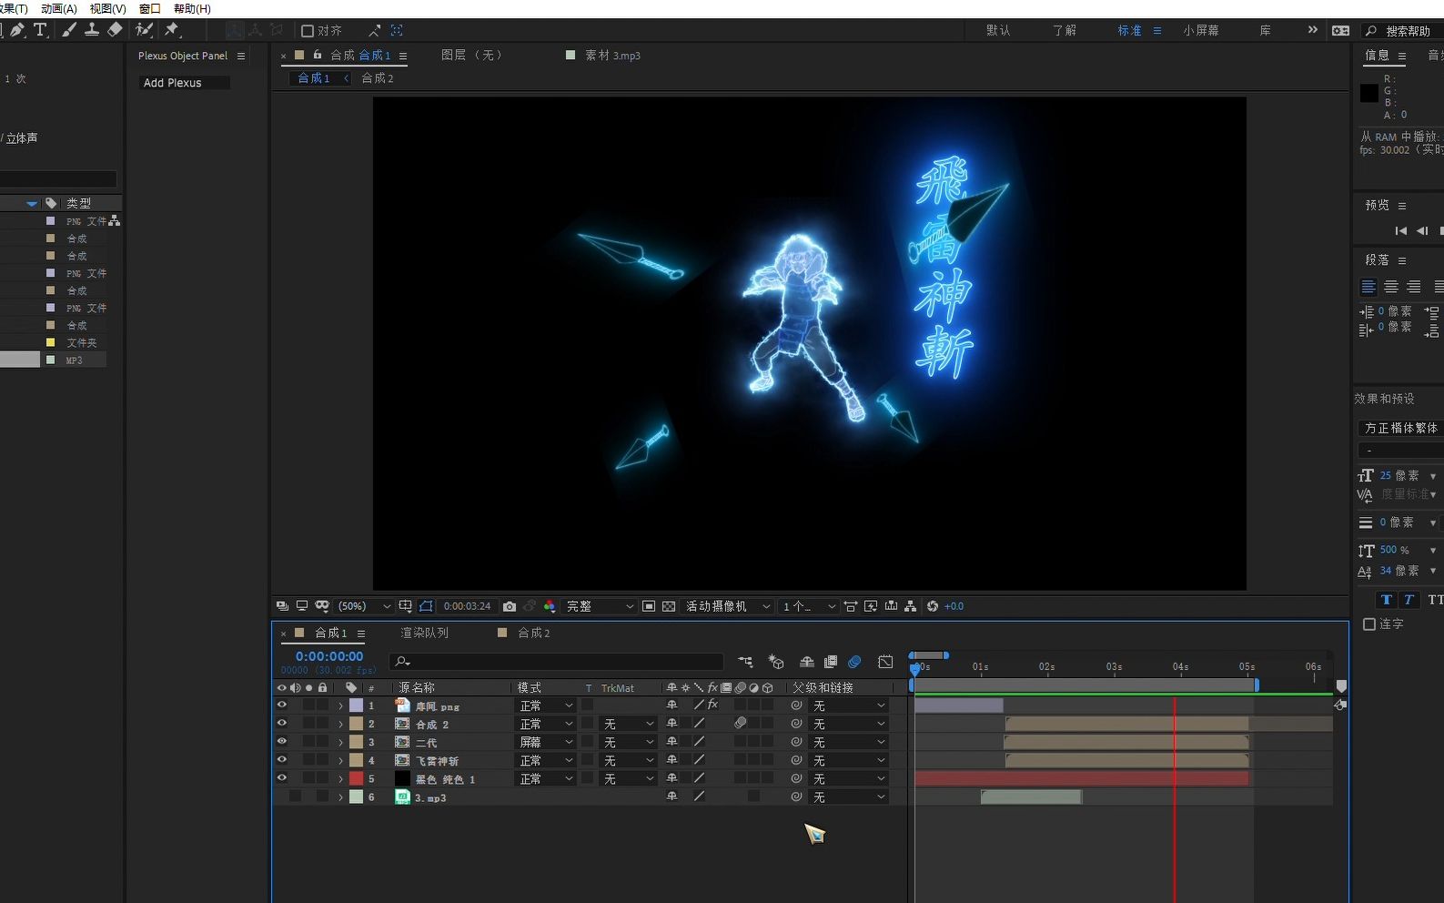Select the Puppet Pin tool
The width and height of the screenshot is (1444, 903).
tap(172, 30)
